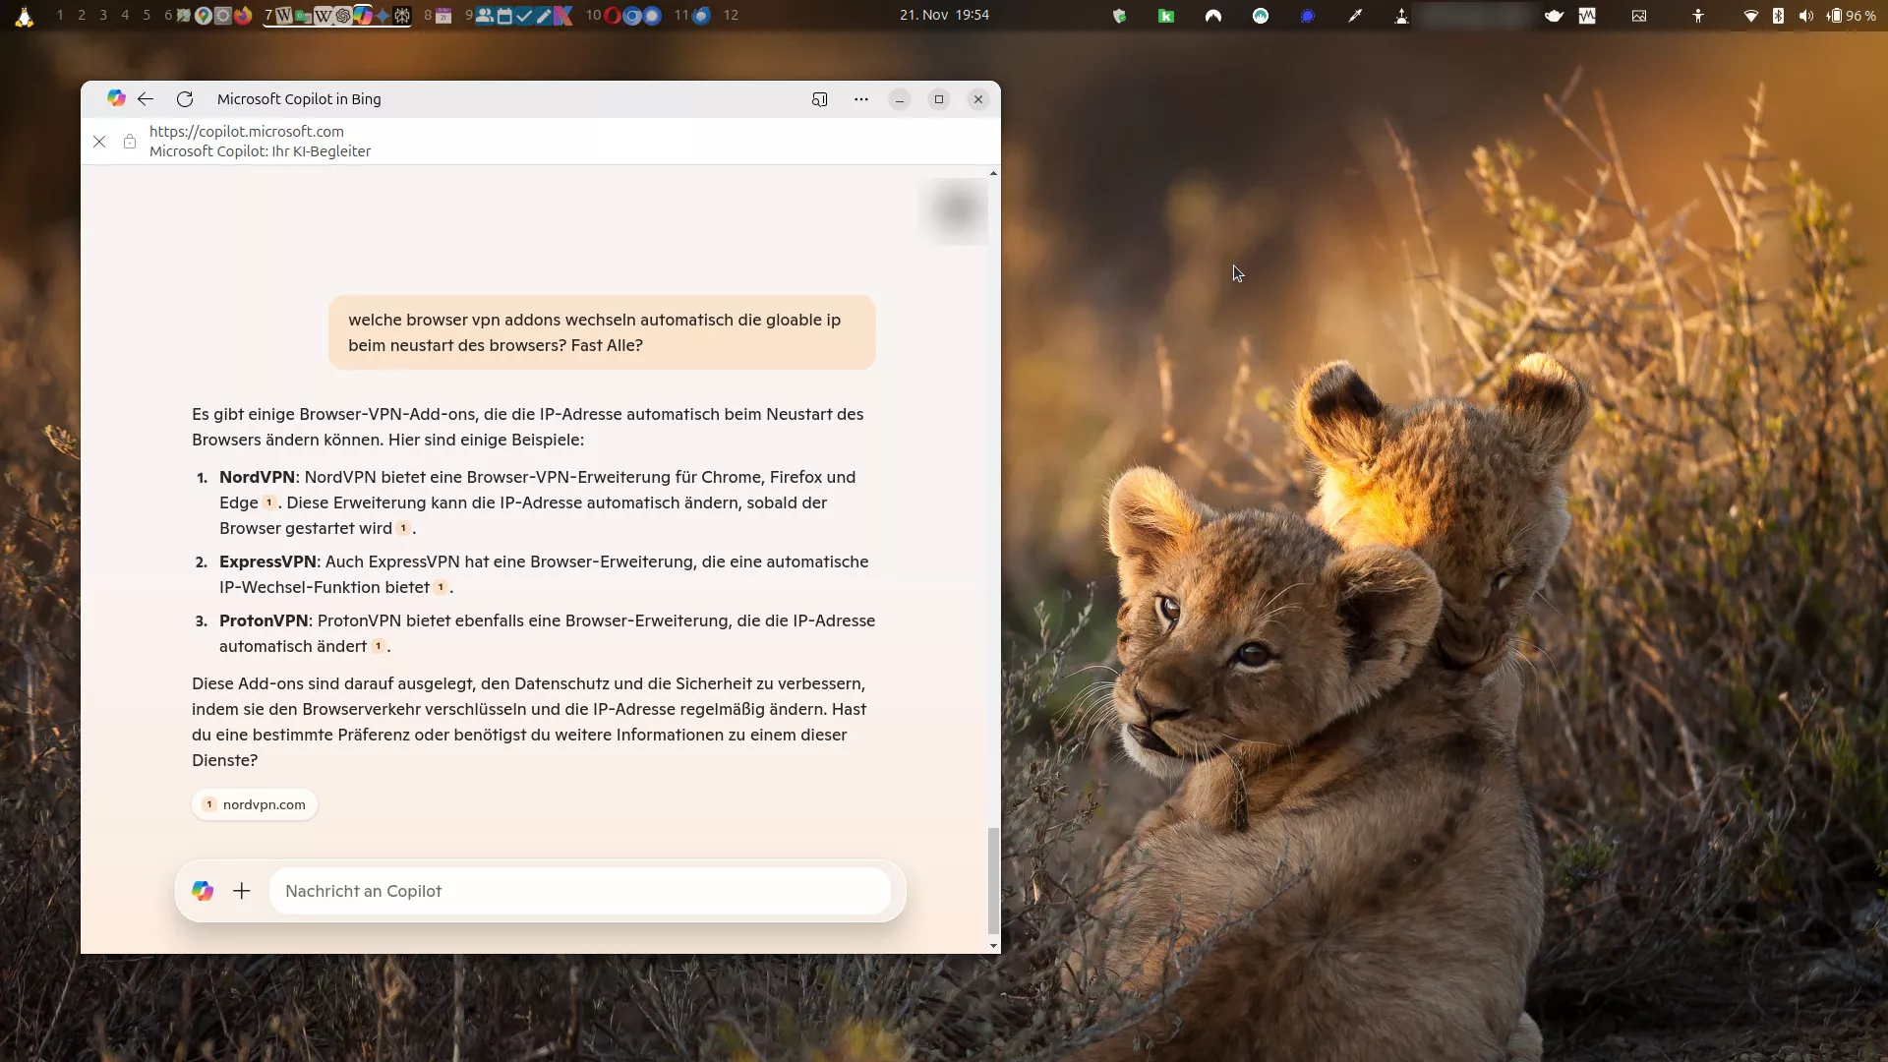Click the Copilot logo in the message bar

[203, 891]
